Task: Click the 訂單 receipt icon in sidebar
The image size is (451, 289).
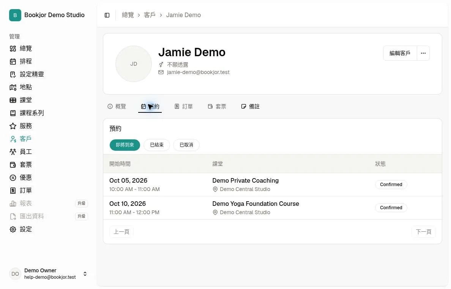Action: pos(13,191)
